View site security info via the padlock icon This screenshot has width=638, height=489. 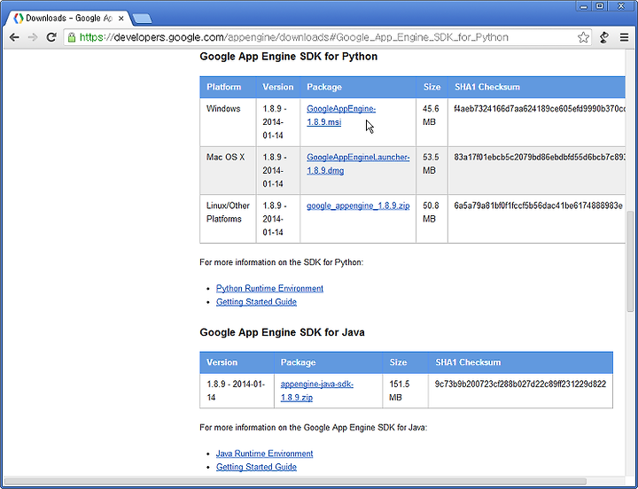coord(72,37)
